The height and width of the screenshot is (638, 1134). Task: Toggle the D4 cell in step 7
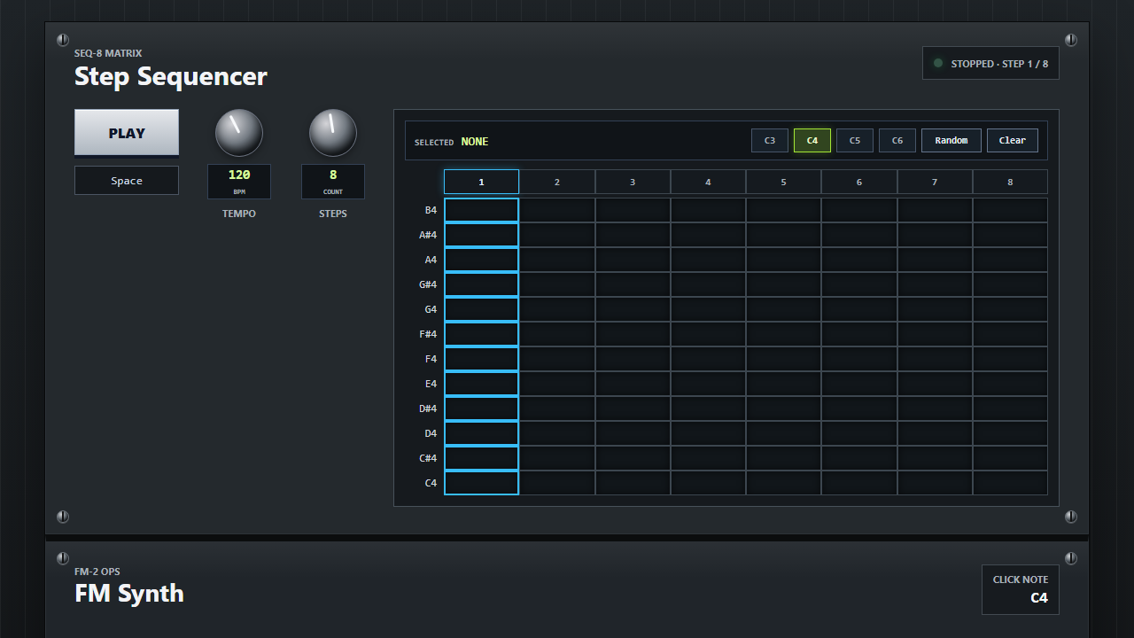(935, 433)
